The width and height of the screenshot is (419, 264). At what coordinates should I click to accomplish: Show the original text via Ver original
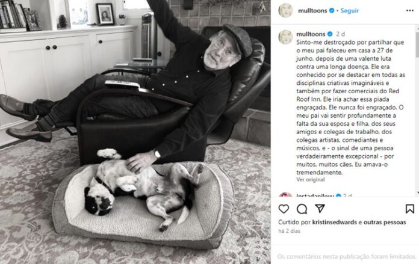311,180
